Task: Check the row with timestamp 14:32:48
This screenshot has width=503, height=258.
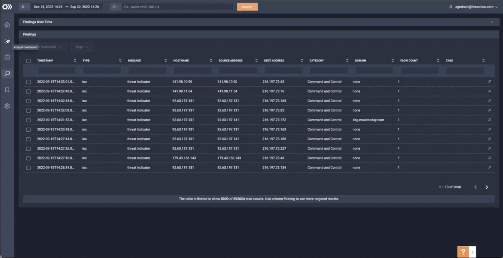Action: 28,91
